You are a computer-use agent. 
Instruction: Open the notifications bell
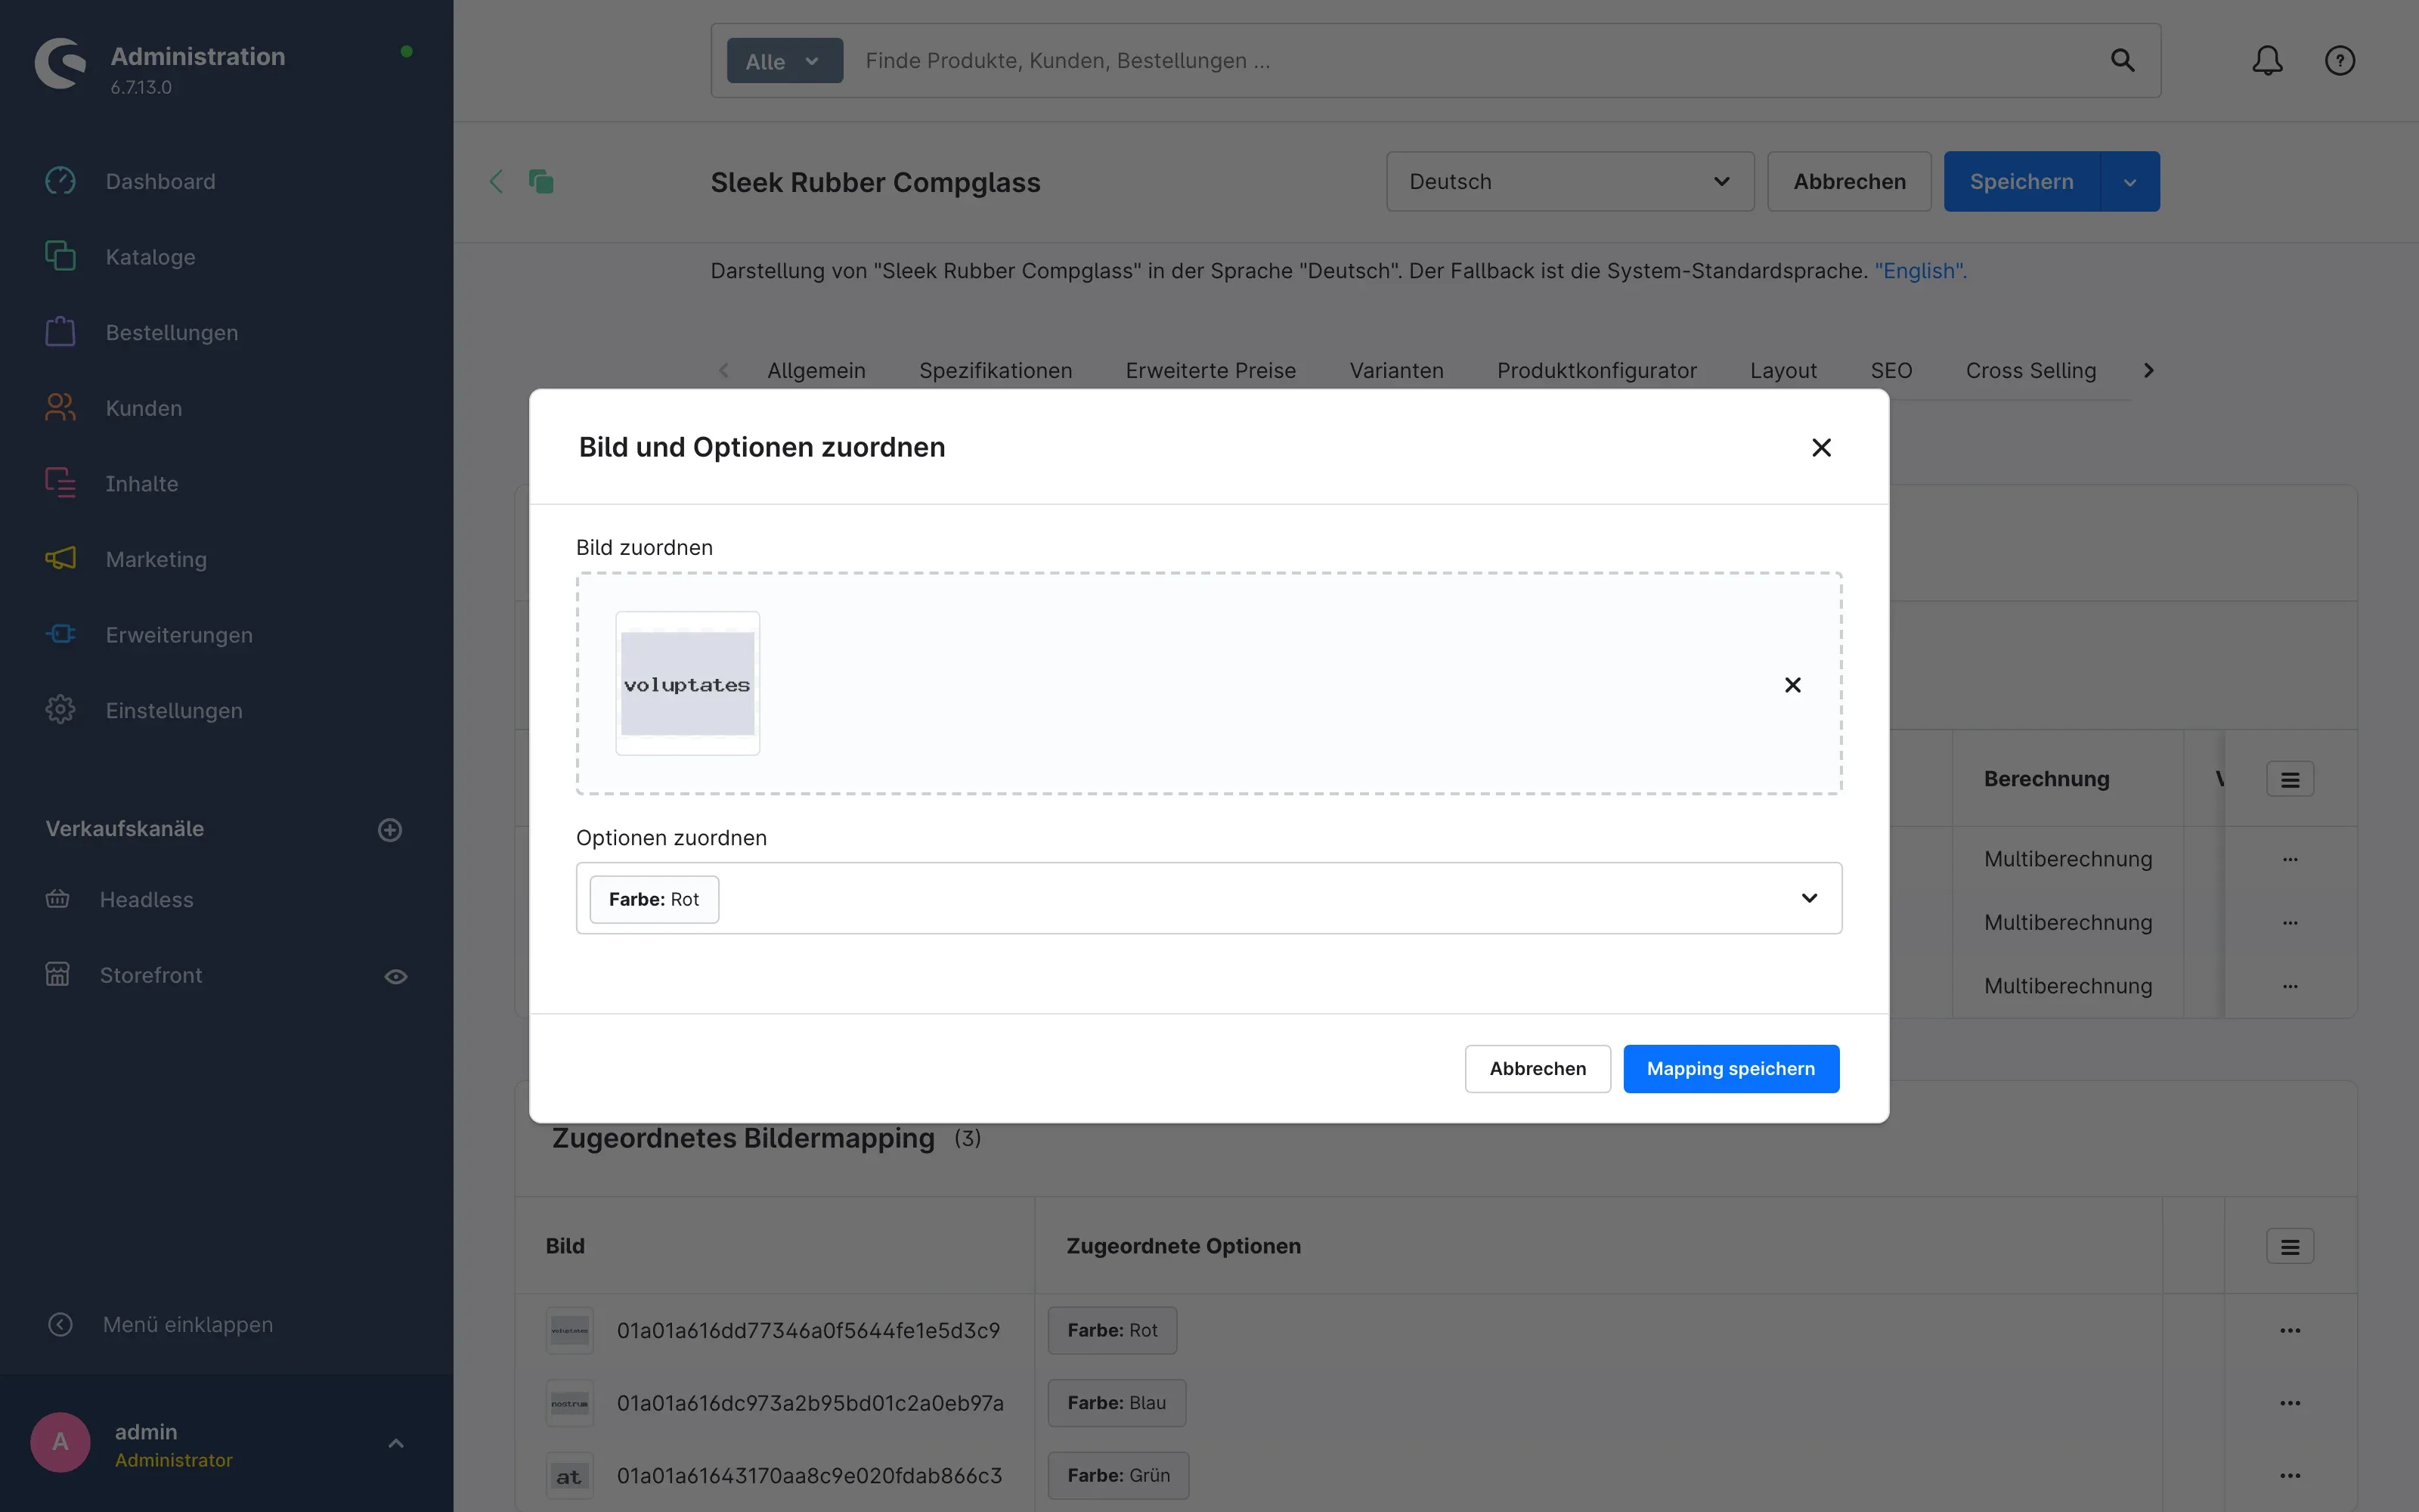2267,60
